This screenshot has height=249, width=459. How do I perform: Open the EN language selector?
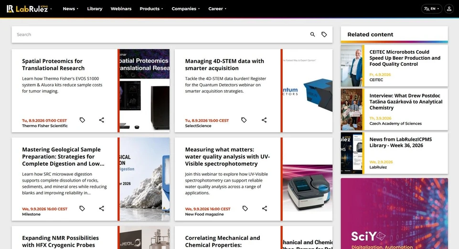click(x=431, y=9)
